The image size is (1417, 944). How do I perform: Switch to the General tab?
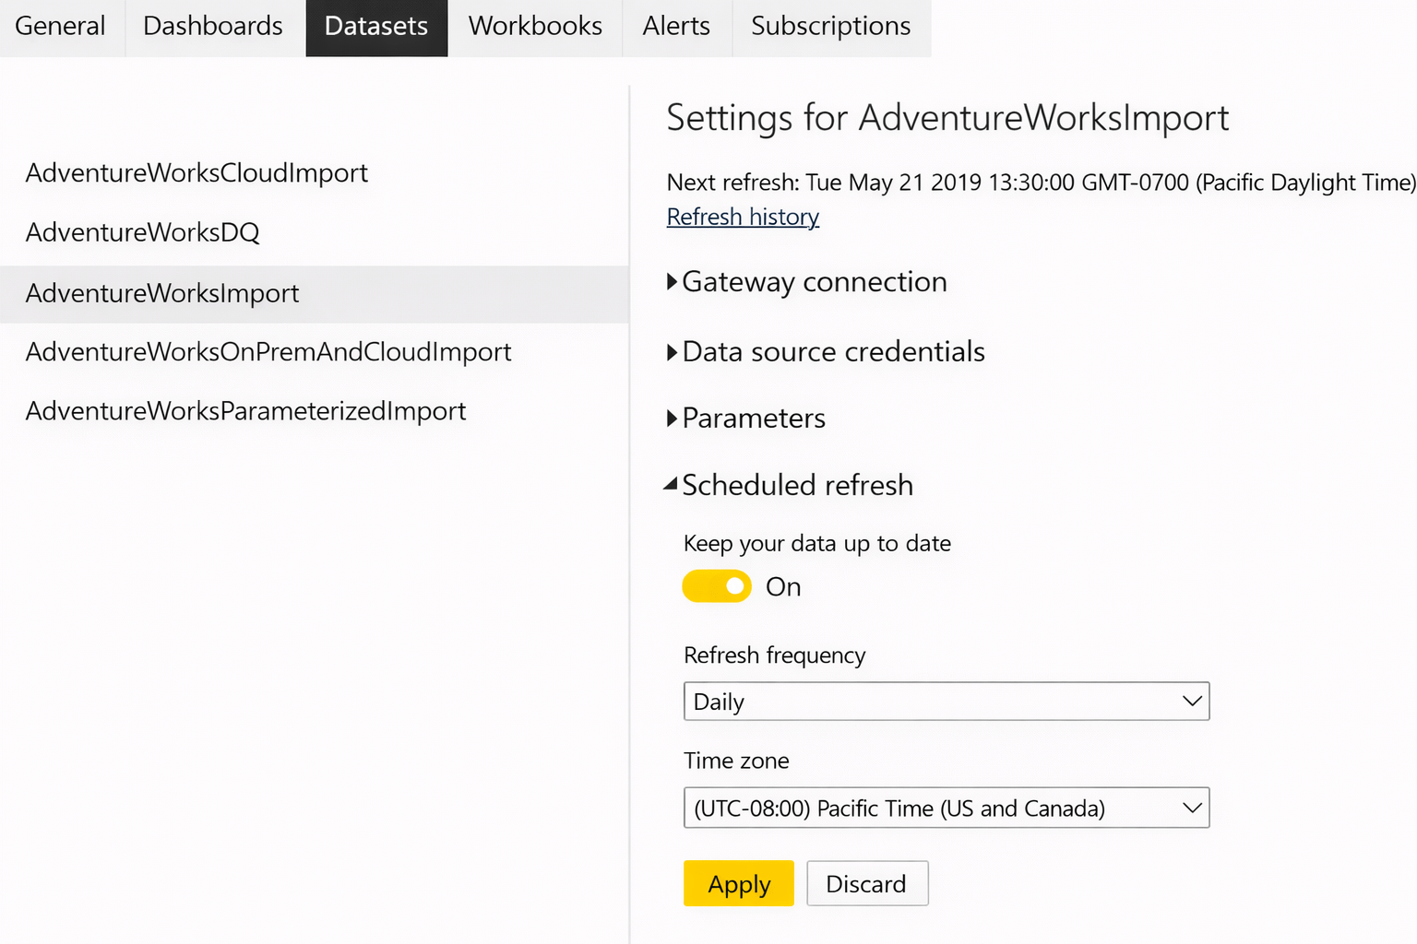point(61,28)
